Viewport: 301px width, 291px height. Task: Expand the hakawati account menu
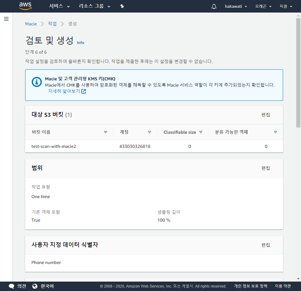tap(236, 6)
